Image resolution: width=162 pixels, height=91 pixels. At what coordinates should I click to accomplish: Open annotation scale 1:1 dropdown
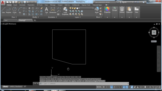click(x=141, y=87)
